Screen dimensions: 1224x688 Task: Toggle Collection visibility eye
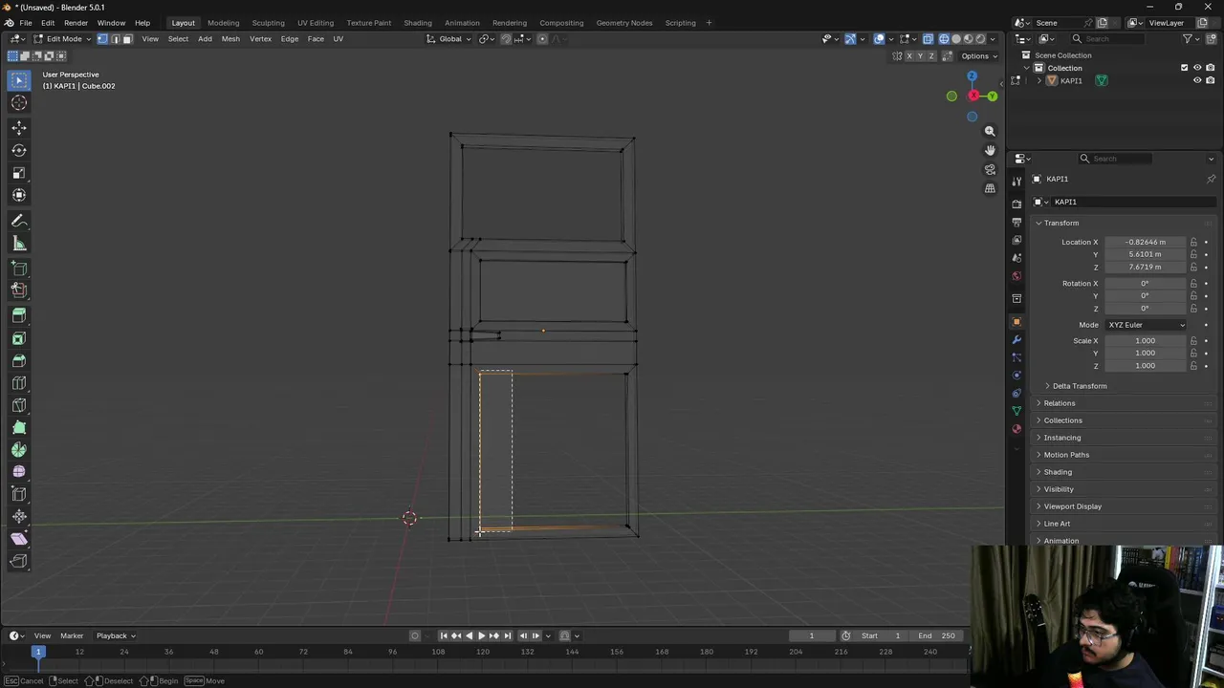tap(1197, 68)
